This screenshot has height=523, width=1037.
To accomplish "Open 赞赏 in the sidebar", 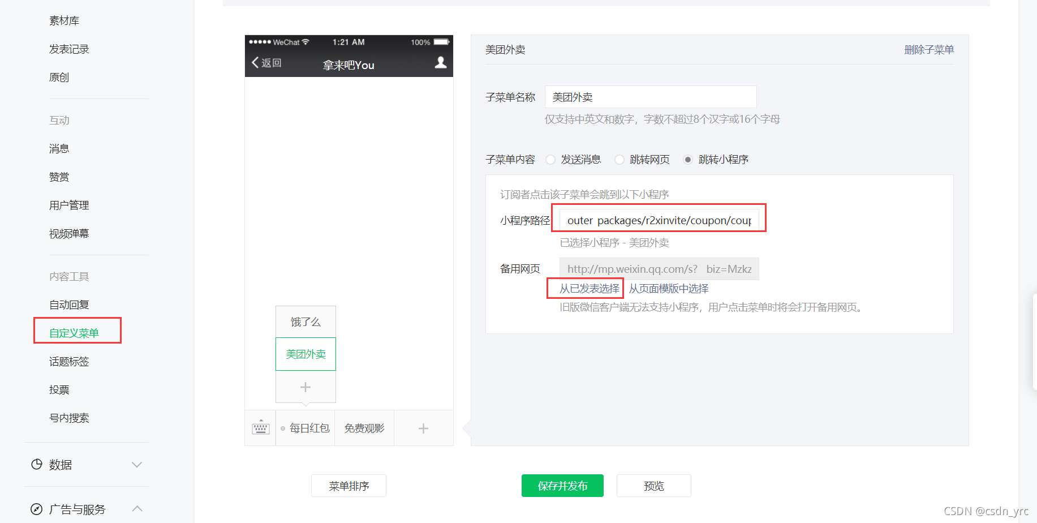I will tap(59, 177).
